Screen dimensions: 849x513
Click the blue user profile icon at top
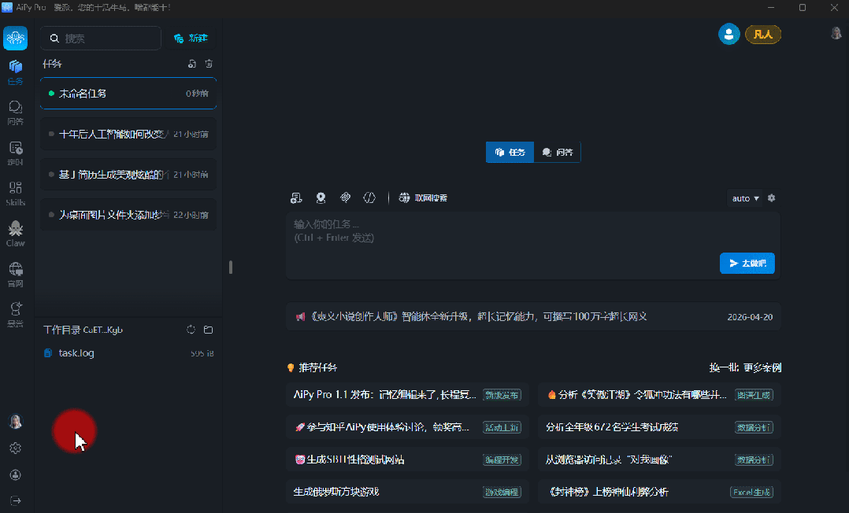pos(729,34)
